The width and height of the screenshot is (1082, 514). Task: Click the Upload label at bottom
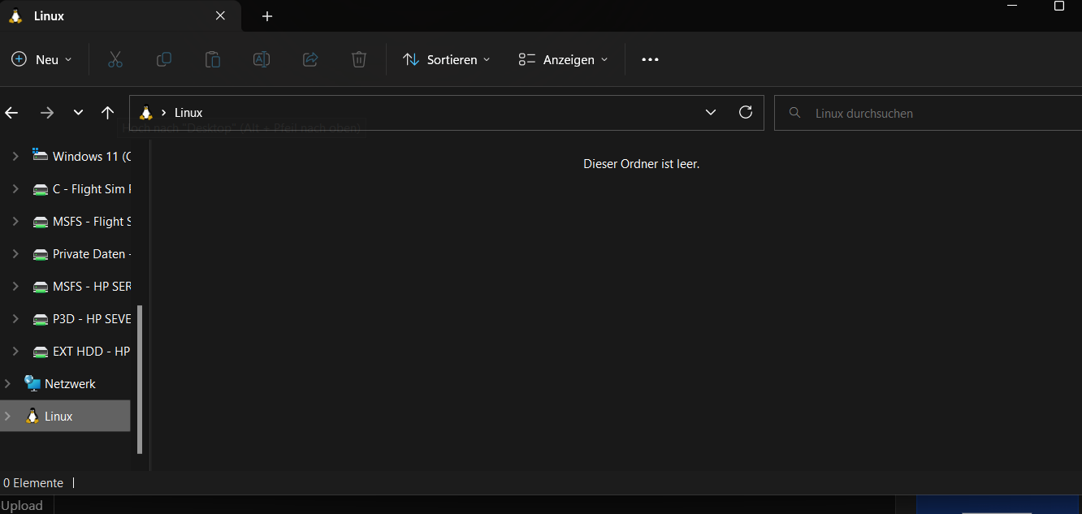(x=22, y=505)
